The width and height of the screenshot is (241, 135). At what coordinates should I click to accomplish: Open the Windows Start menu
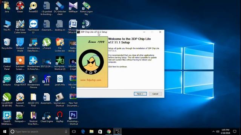(x=5, y=132)
